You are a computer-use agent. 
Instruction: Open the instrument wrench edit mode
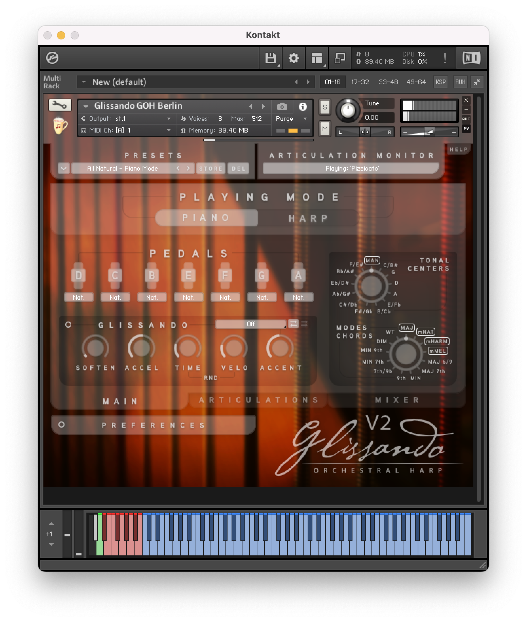pos(60,105)
